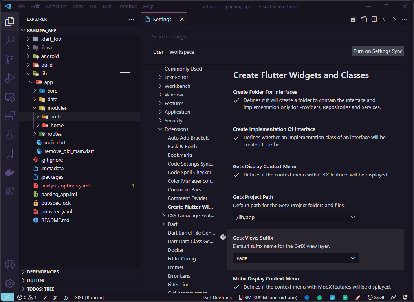Open the Search view in activity bar

click(x=10, y=40)
